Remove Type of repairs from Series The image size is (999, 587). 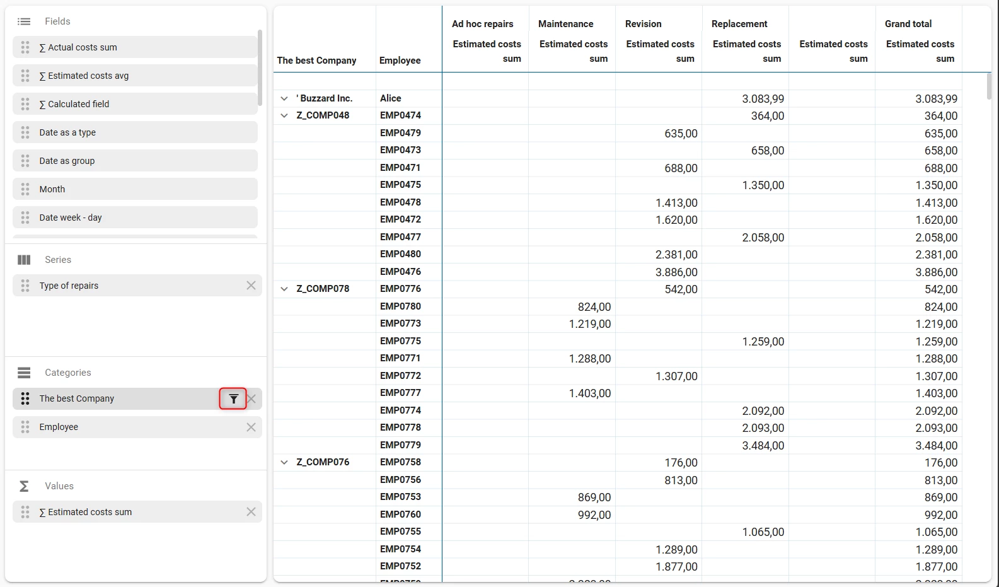tap(251, 285)
